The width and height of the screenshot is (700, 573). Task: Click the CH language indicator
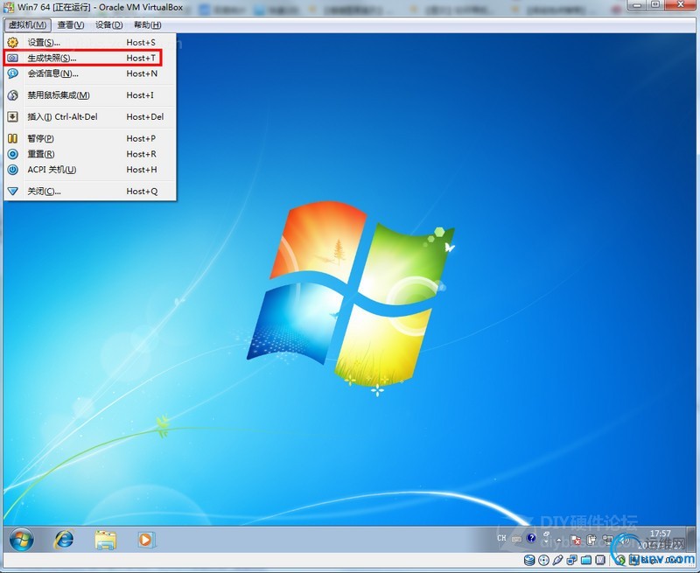click(x=501, y=538)
